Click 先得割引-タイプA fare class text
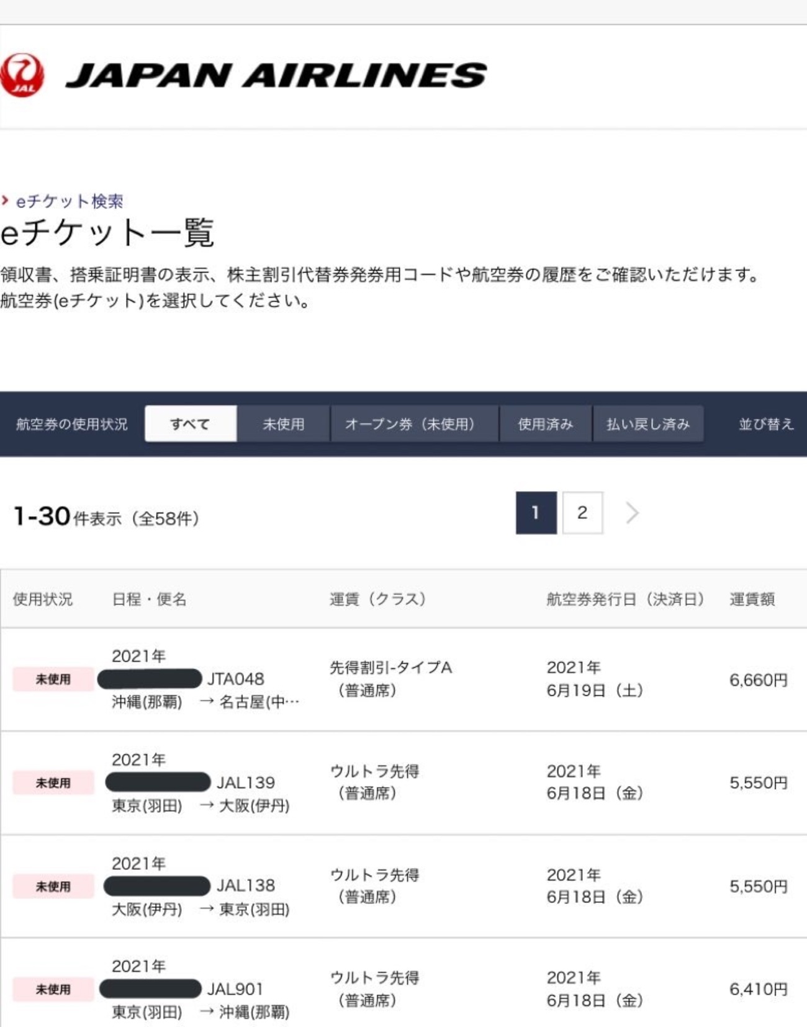The width and height of the screenshot is (807, 1027). click(391, 667)
